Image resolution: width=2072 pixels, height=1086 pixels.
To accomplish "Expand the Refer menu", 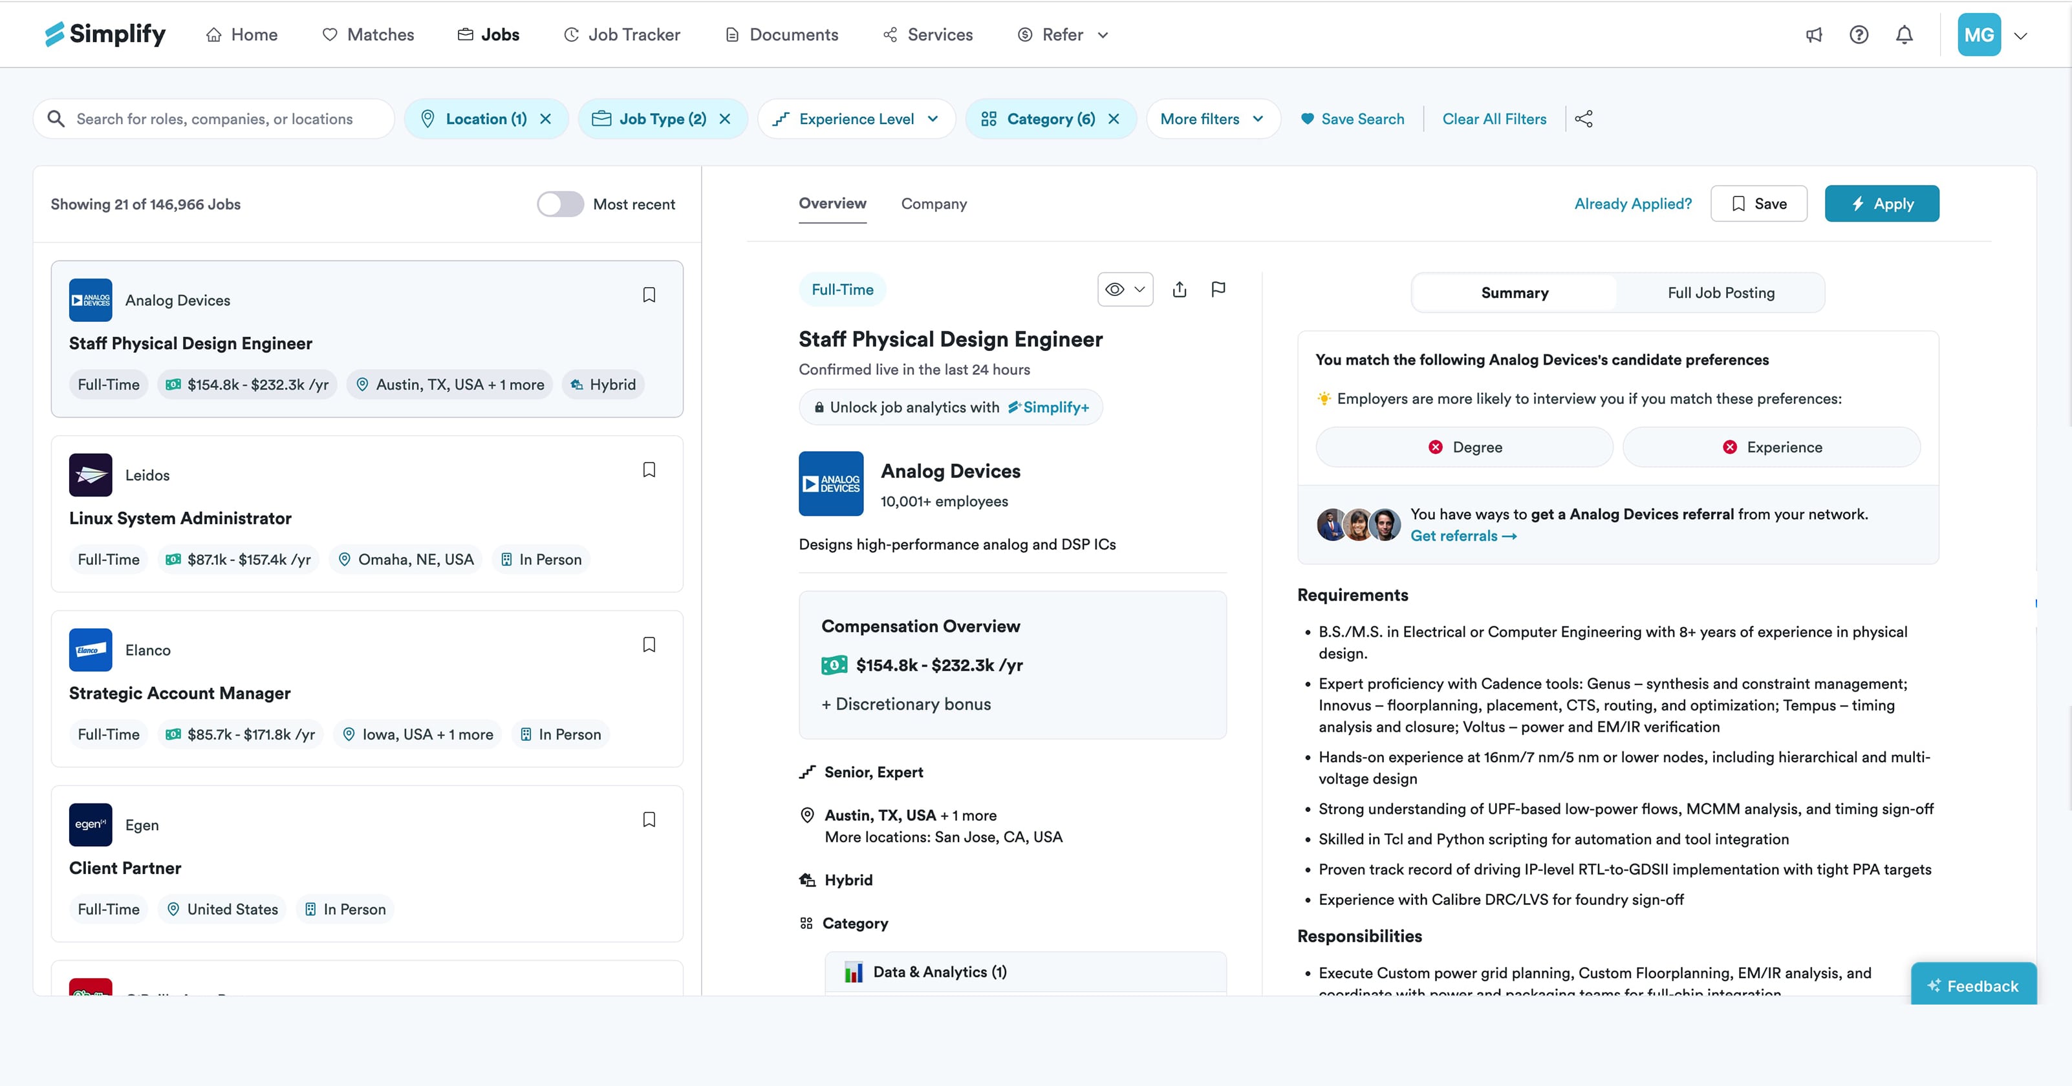I will coord(1063,34).
